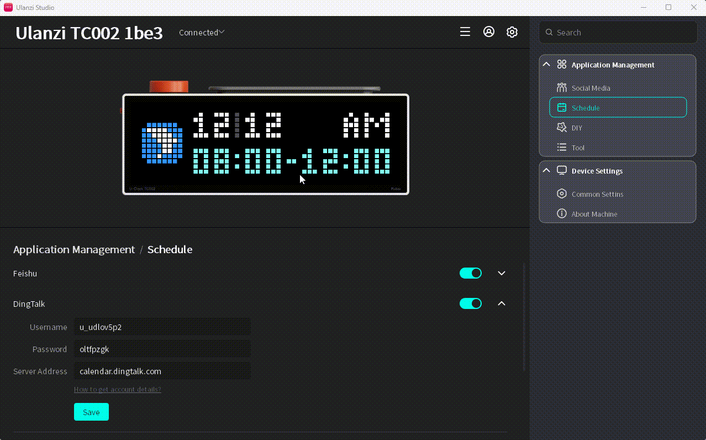Viewport: 706px width, 440px height.
Task: Toggle the Feishu switch off
Action: click(x=471, y=273)
